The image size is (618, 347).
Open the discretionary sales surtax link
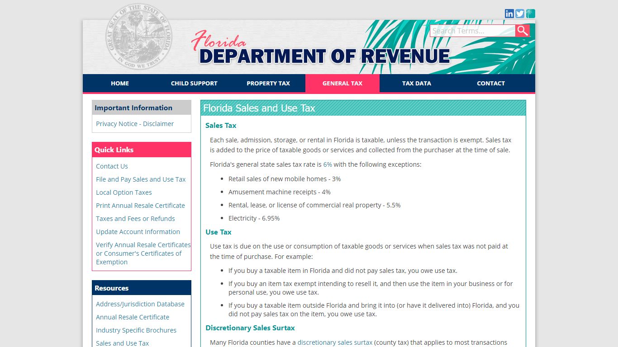(335, 342)
